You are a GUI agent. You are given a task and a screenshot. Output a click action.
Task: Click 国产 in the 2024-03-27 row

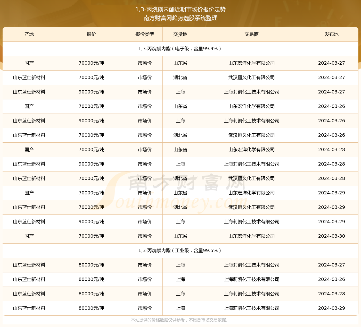tap(29, 63)
